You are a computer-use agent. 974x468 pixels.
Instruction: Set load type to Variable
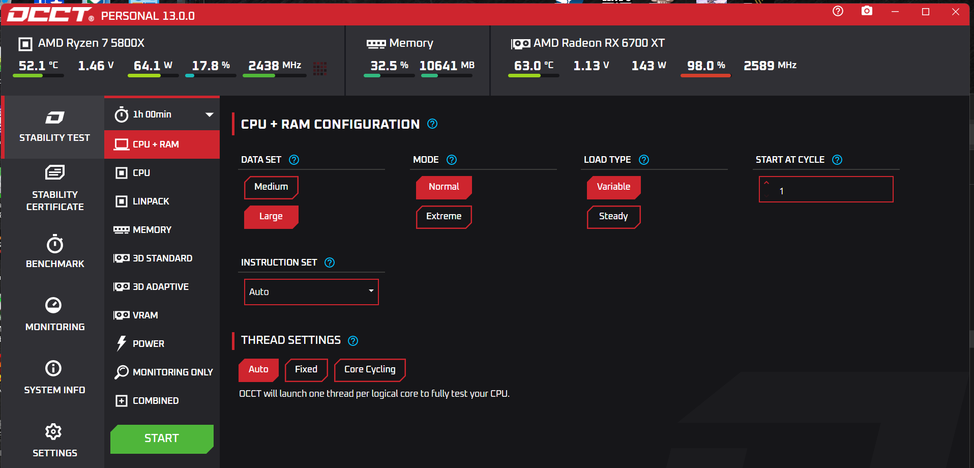613,187
